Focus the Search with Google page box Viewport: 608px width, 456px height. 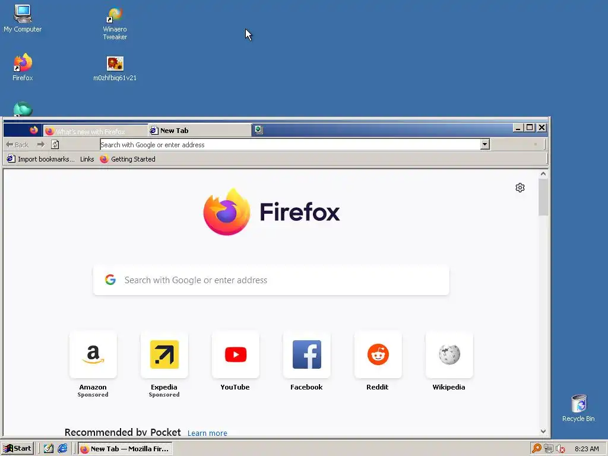[271, 280]
